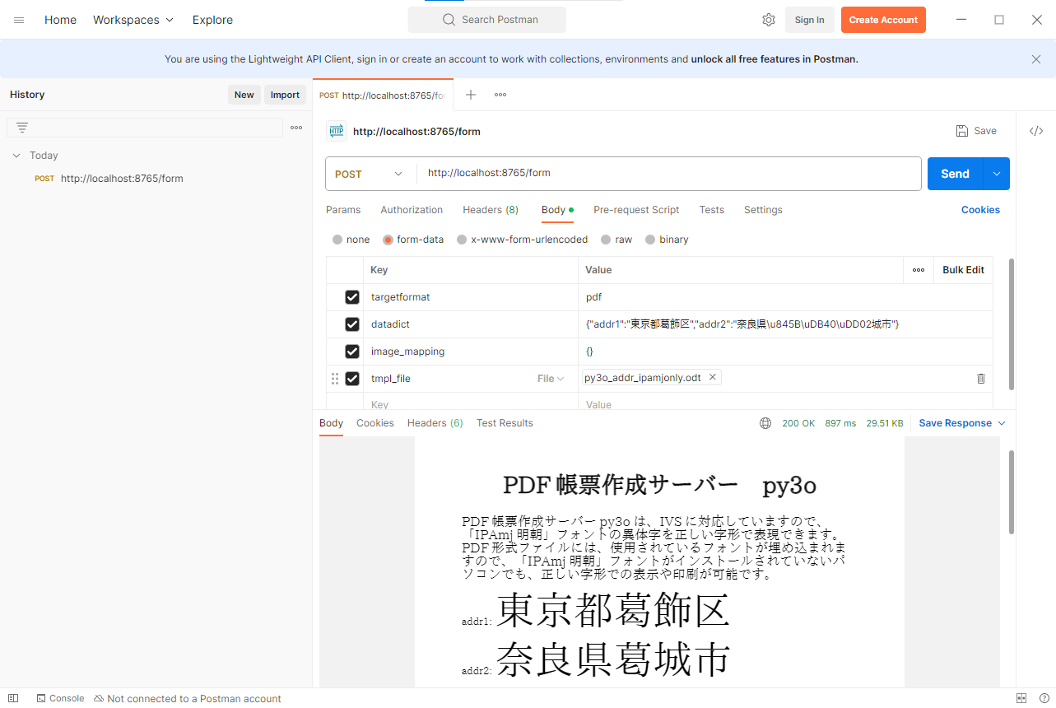The width and height of the screenshot is (1056, 708).
Task: Click the HTTP request type icon
Action: 337,131
